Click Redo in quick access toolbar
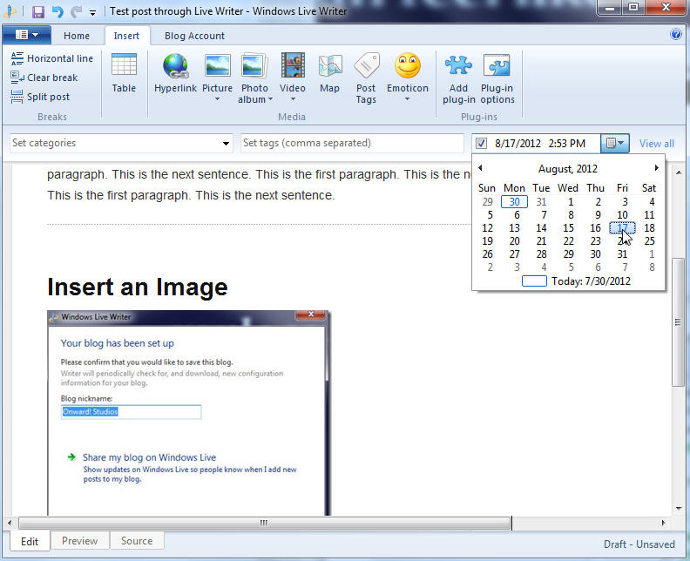This screenshot has height=561, width=690. pos(76,11)
